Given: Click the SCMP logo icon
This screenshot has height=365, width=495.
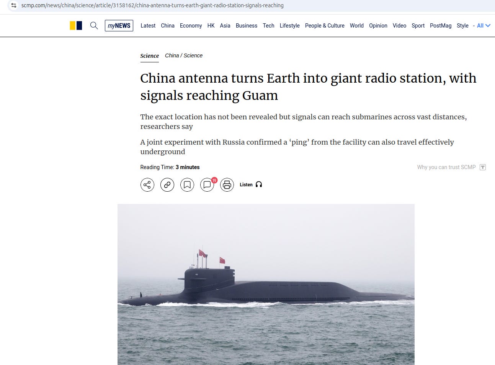Looking at the screenshot, I should [x=76, y=26].
